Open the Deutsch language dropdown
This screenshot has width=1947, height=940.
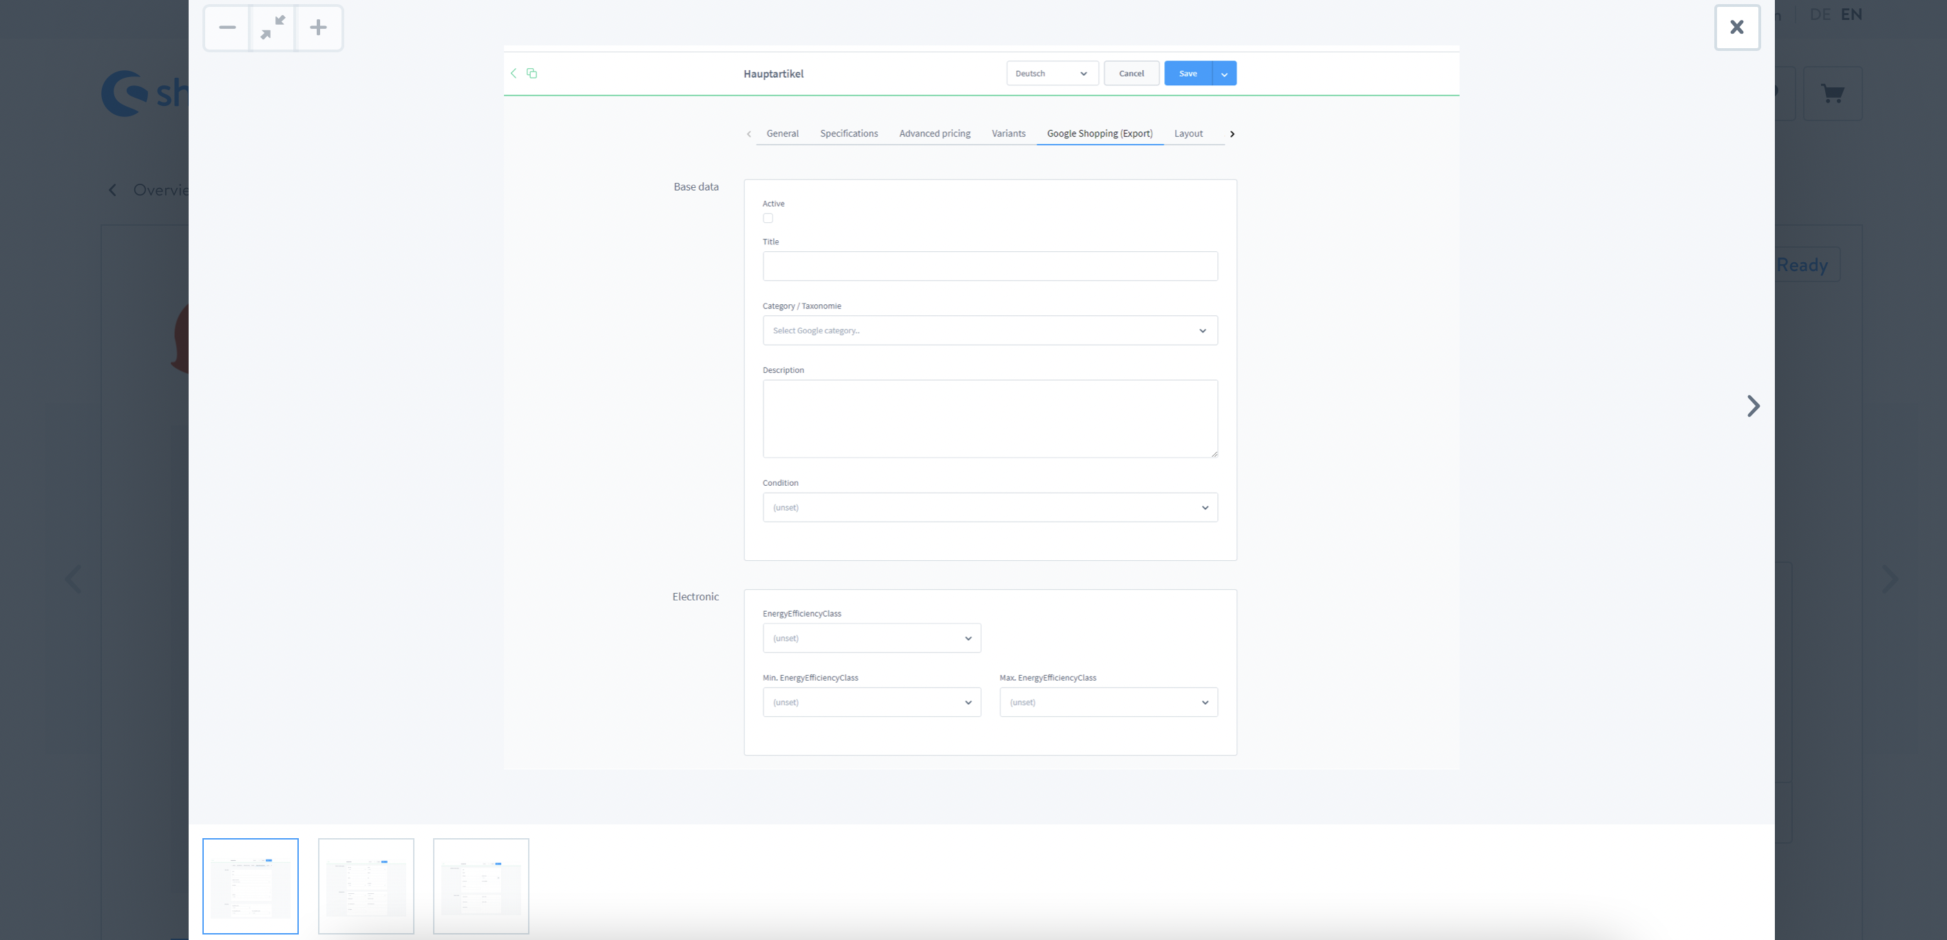coord(1051,74)
